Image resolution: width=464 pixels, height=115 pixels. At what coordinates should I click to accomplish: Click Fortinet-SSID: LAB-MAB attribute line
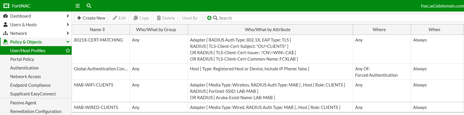pos(224,91)
